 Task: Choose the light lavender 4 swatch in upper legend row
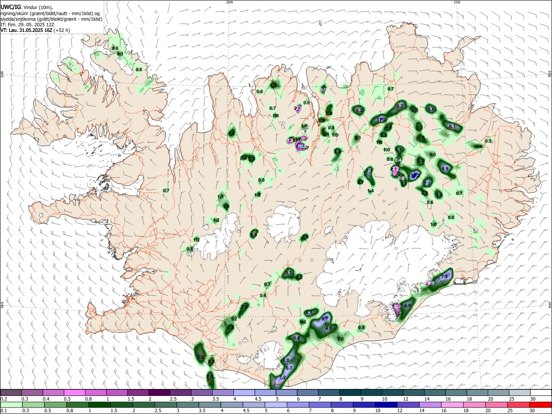(243, 392)
